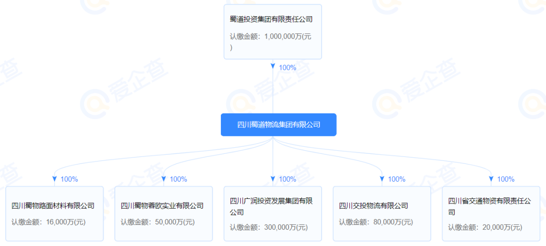Click the arrow icon above 四川蜀物蓉欧实业有限公司

[164, 179]
